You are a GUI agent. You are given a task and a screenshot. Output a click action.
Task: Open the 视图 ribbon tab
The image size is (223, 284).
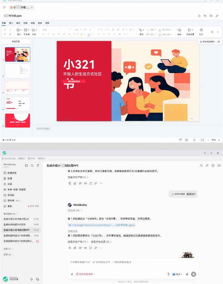pyautogui.click(x=47, y=23)
